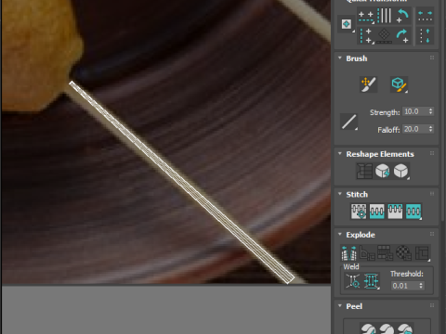Click Align Vertically to Pivot icon
Image resolution: width=446 pixels, height=334 pixels.
[366, 35]
